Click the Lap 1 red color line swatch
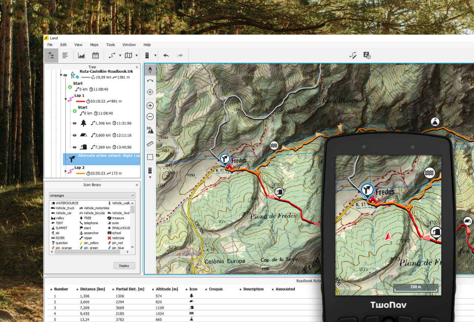This screenshot has height=322, width=474. tap(81, 101)
